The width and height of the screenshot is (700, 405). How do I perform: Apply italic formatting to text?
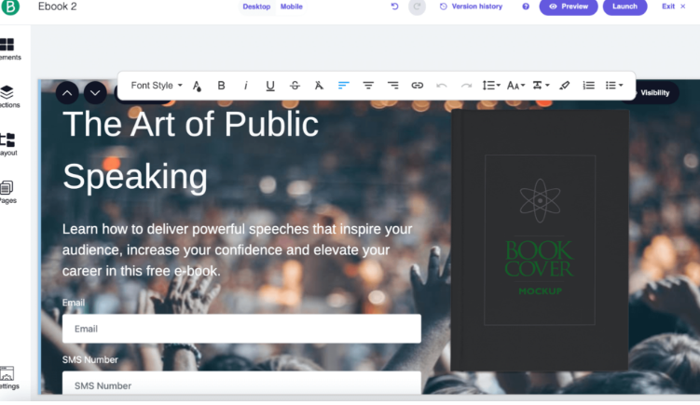point(246,86)
